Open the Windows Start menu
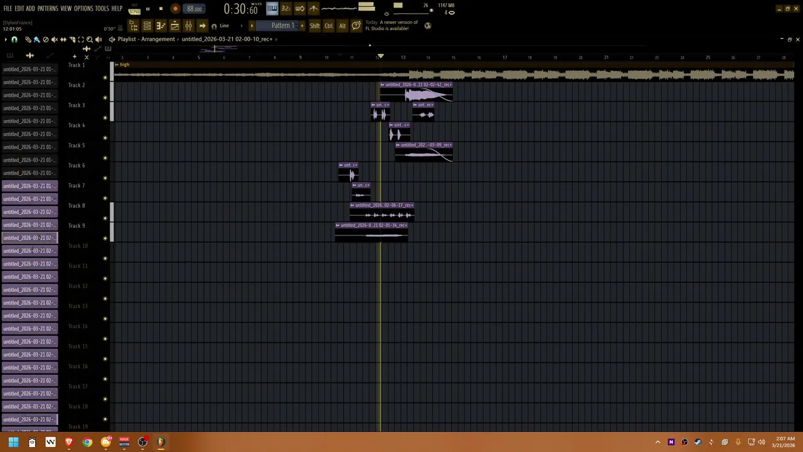The width and height of the screenshot is (803, 452). pos(13,442)
